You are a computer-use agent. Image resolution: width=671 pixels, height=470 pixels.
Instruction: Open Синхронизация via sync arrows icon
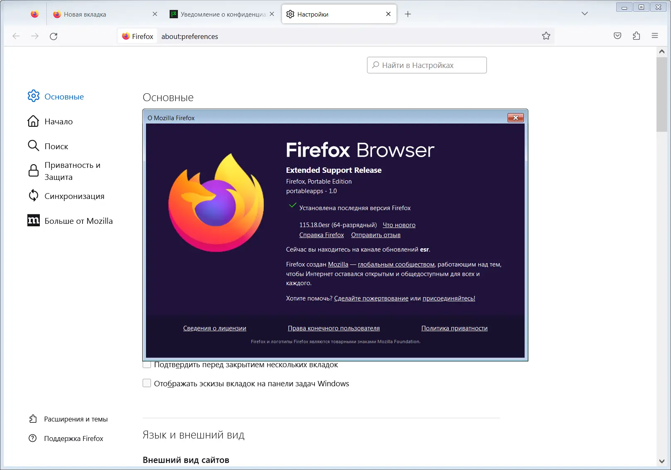(33, 196)
